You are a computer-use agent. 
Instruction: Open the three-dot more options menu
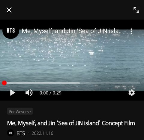pyautogui.click(x=131, y=31)
